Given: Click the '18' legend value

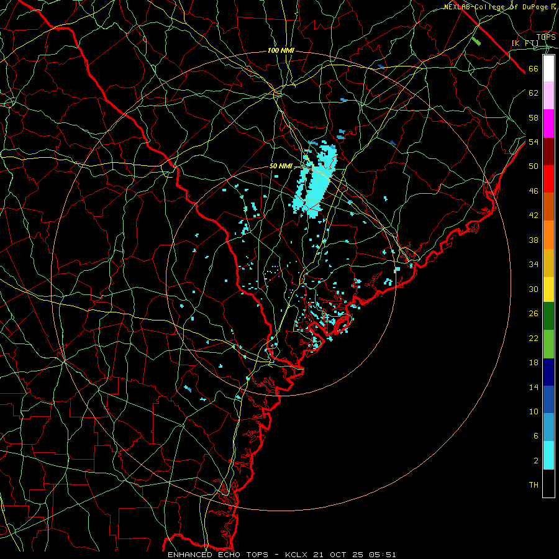Looking at the screenshot, I should pyautogui.click(x=534, y=363).
